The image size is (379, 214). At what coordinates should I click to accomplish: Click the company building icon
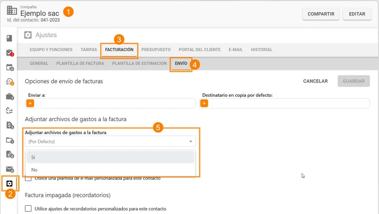coord(12,10)
